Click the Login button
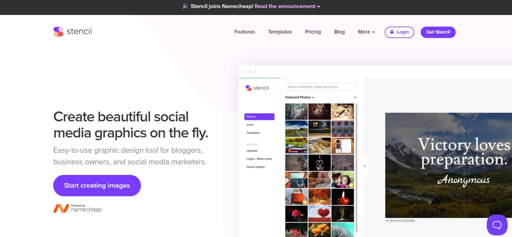 pos(399,32)
